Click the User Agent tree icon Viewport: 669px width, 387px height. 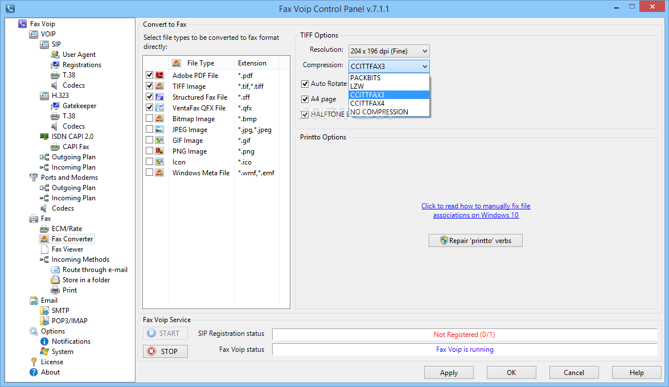point(55,55)
